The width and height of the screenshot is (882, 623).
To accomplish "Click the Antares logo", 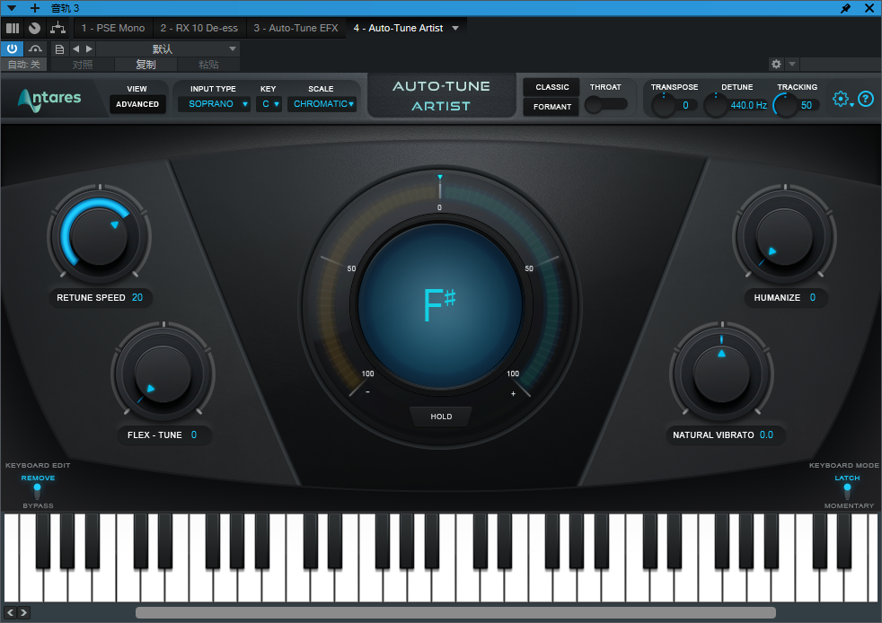I will 49,100.
